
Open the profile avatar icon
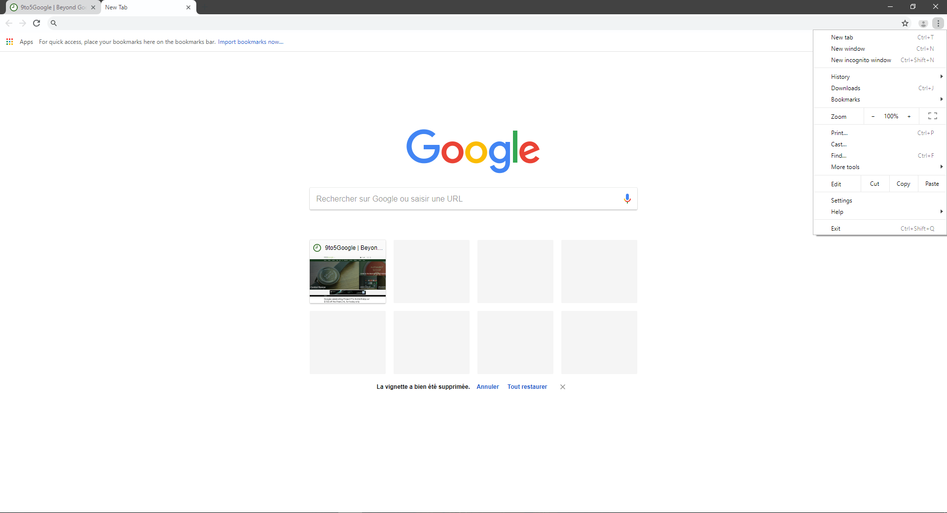923,23
